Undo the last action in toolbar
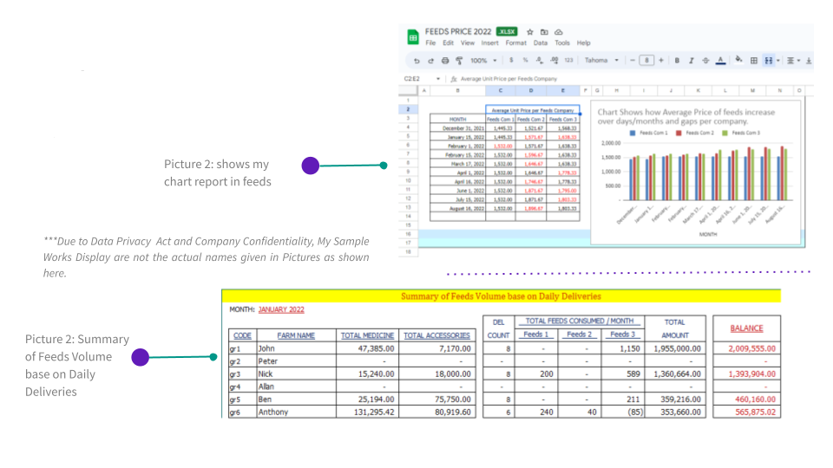This screenshot has width=833, height=468. click(x=416, y=61)
